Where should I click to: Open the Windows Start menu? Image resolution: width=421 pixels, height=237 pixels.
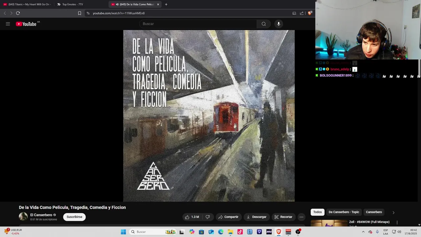pyautogui.click(x=123, y=232)
